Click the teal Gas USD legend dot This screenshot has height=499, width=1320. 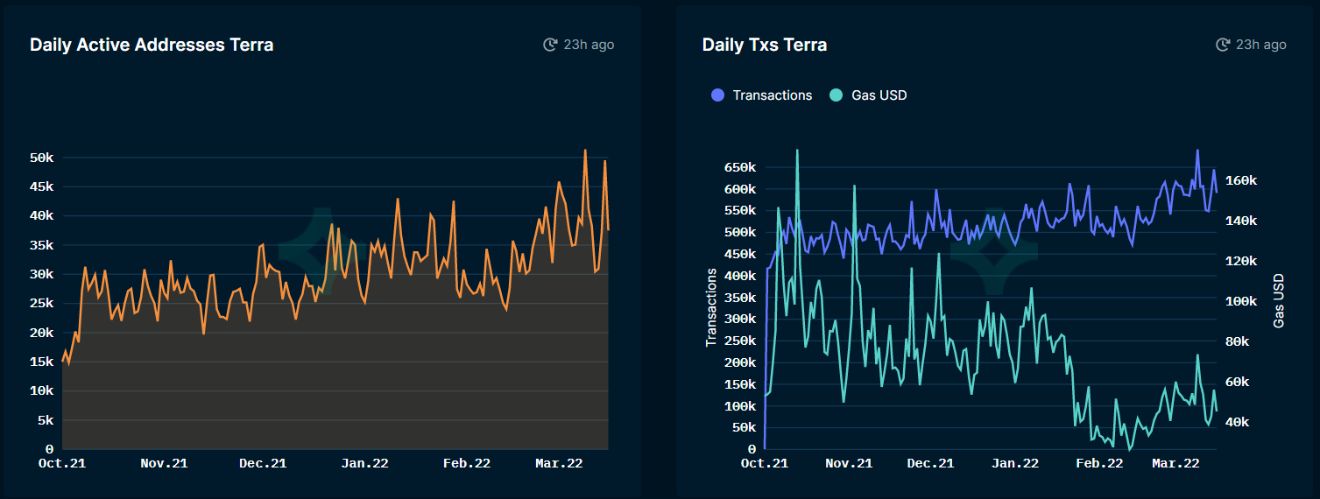[836, 95]
